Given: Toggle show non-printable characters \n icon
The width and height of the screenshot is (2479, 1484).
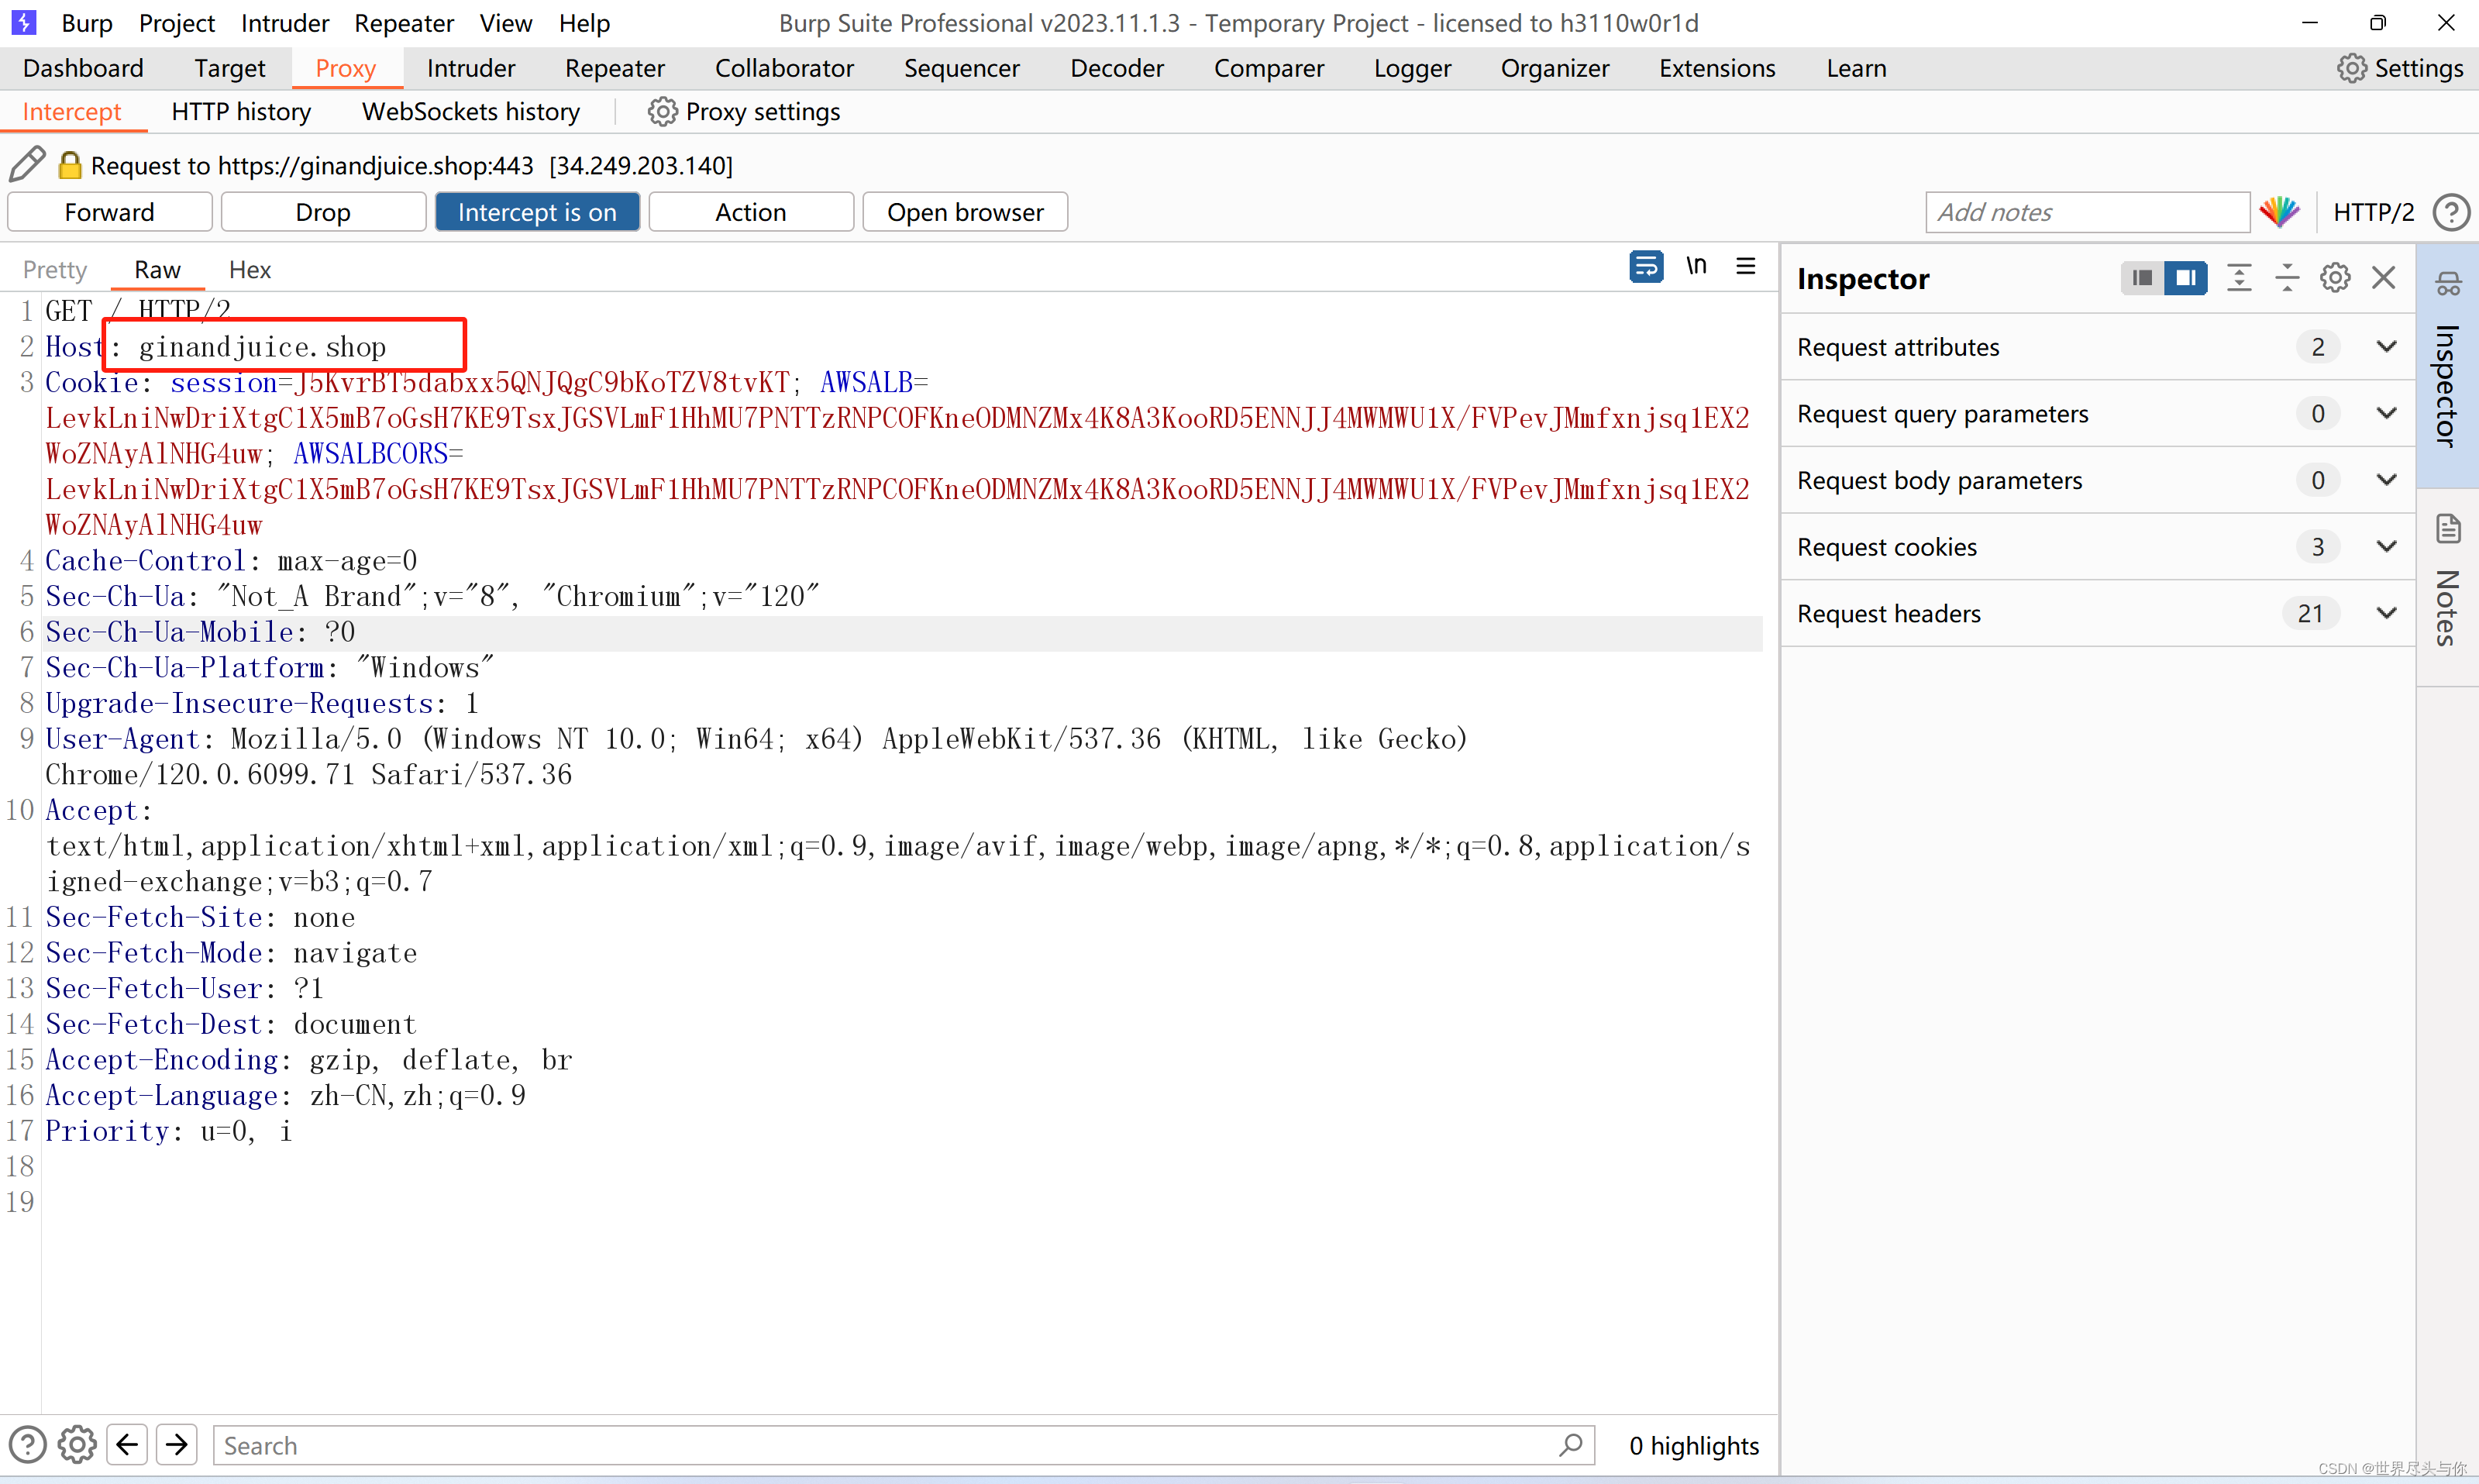Looking at the screenshot, I should coord(1696,266).
